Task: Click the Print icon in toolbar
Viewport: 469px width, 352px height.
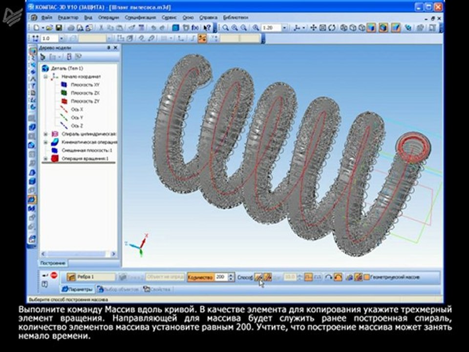Action: [x=71, y=28]
